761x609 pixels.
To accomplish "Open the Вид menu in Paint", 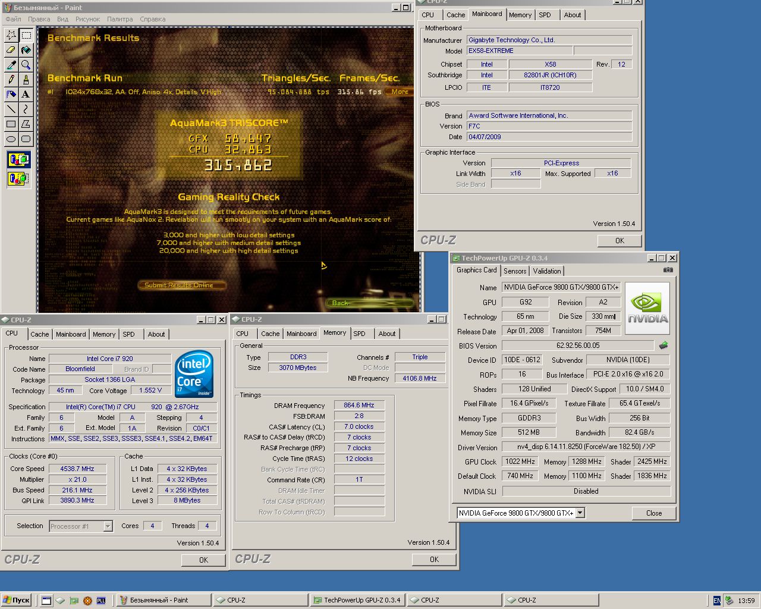I will (x=62, y=19).
